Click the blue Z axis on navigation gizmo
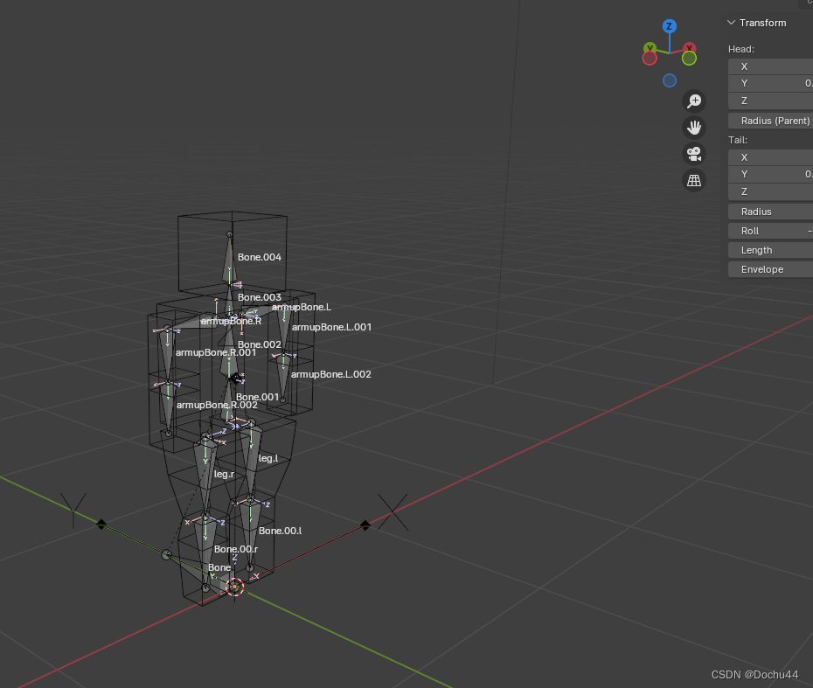This screenshot has height=688, width=813. 669,26
